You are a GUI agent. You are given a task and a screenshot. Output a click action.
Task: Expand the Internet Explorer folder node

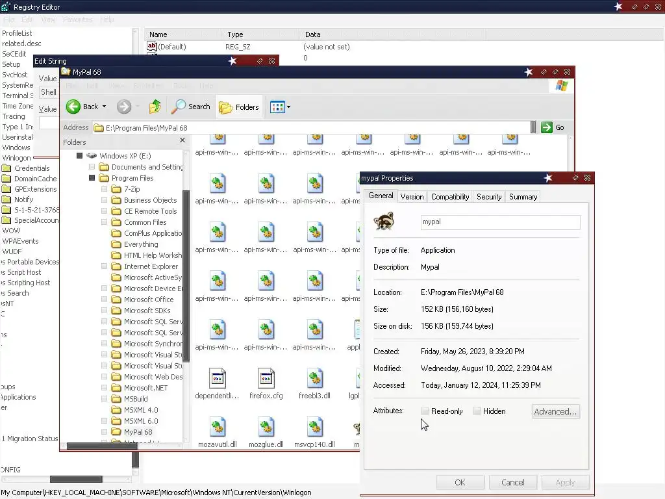click(105, 266)
